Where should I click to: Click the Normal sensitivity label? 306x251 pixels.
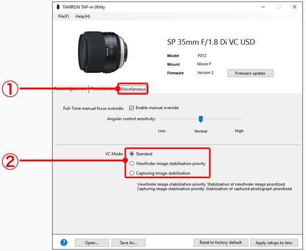201,131
